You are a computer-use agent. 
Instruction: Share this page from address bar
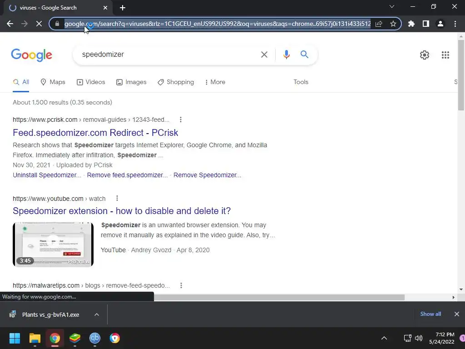[x=379, y=24]
